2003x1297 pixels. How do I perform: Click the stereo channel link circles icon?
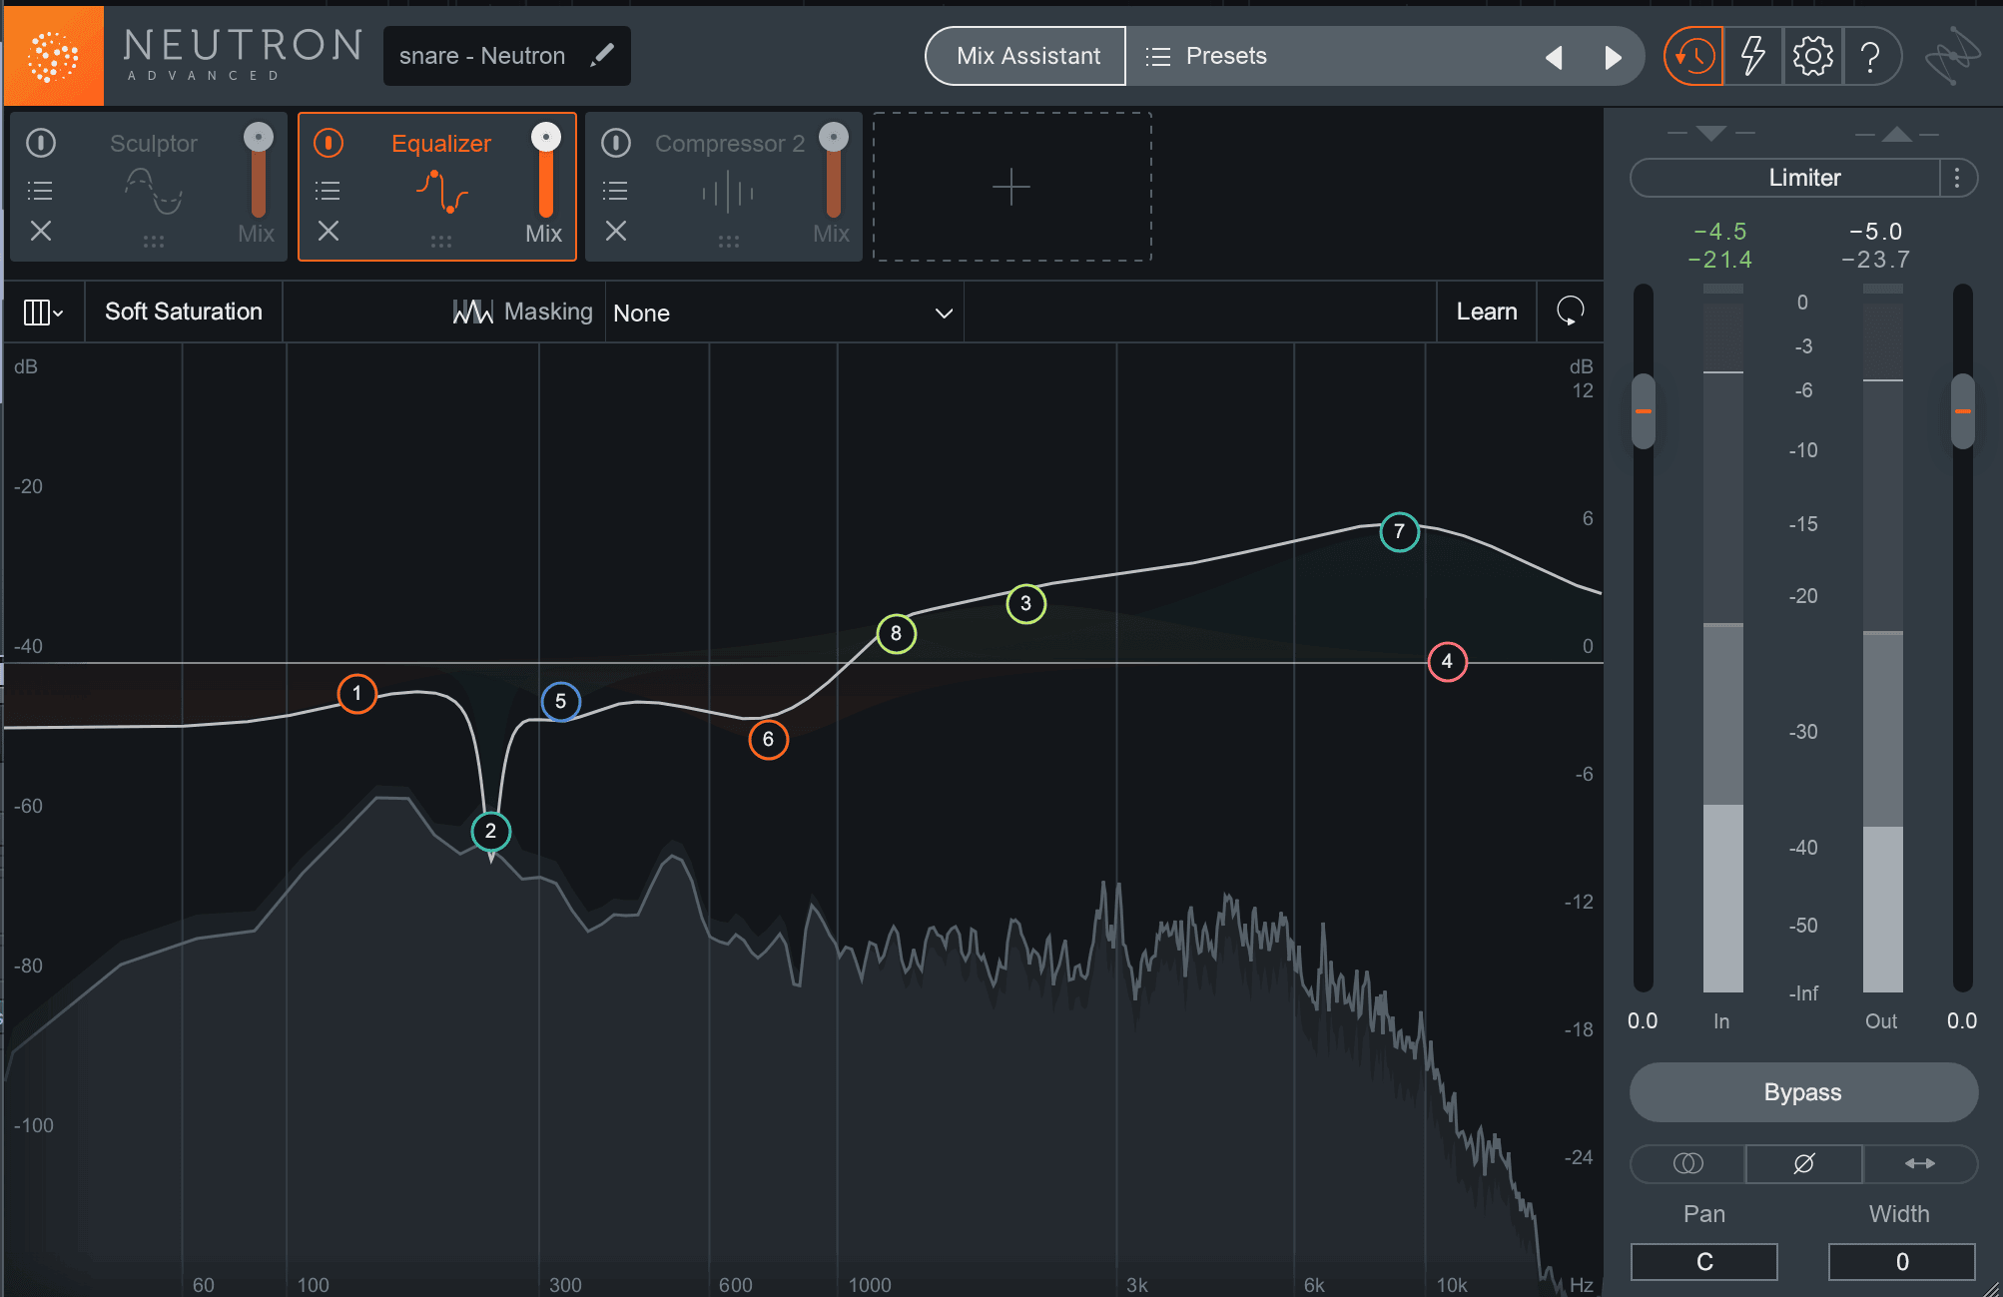click(x=1687, y=1163)
